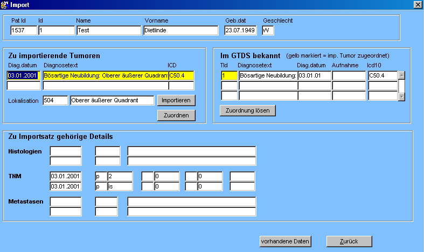The height and width of the screenshot is (252, 424).
Task: Click the Lokalisation code field 504
Action: 55,101
